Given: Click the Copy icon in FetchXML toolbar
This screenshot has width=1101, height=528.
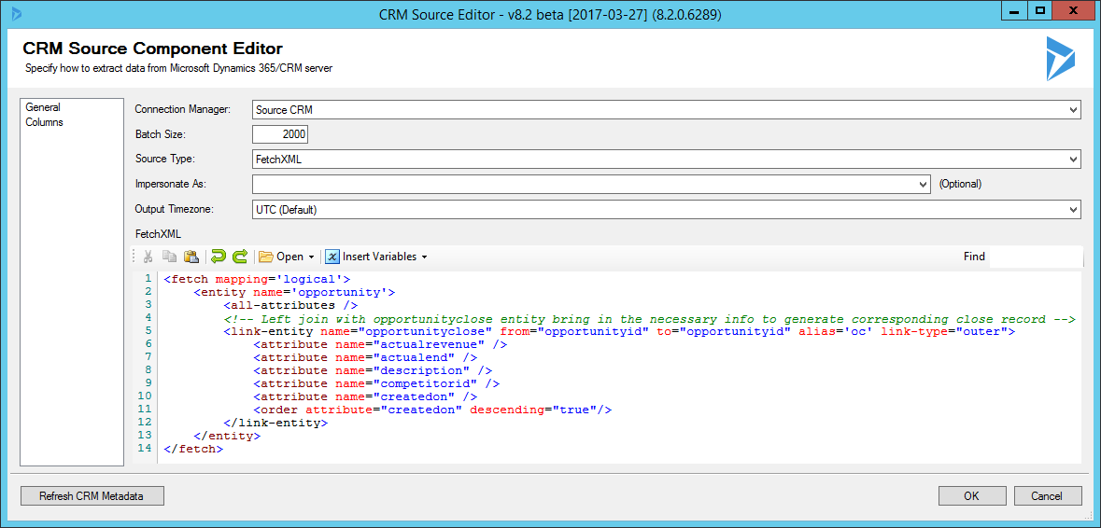Looking at the screenshot, I should [169, 257].
